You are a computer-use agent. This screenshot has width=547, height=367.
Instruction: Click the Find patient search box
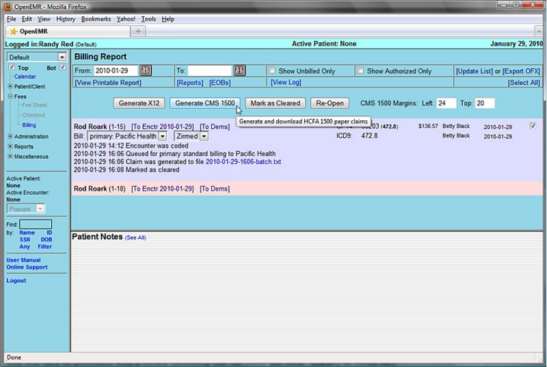click(35, 224)
